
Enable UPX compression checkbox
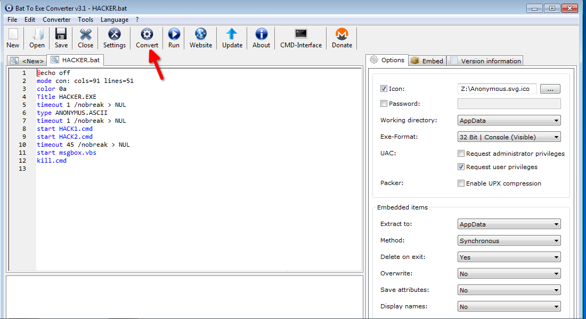click(461, 183)
